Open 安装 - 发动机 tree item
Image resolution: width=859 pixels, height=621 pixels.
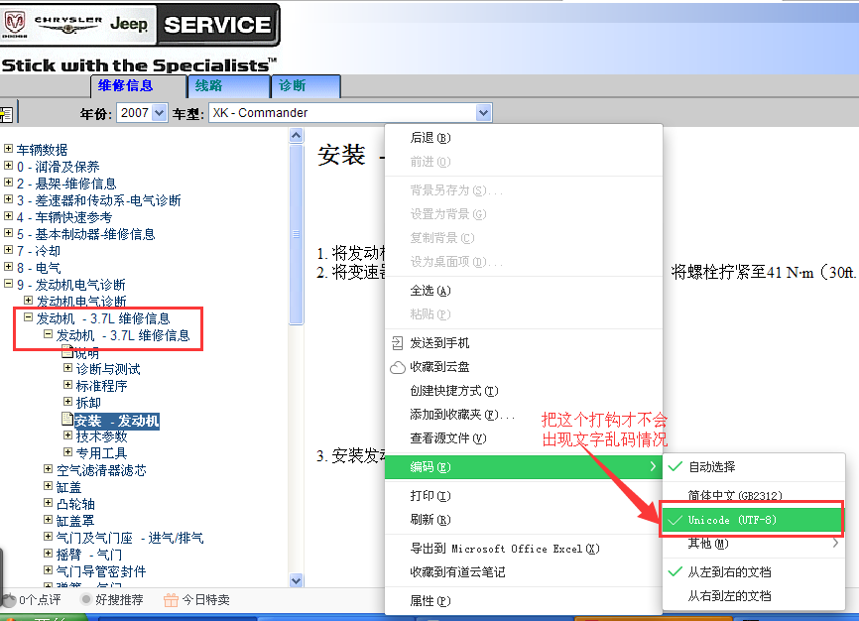117,421
